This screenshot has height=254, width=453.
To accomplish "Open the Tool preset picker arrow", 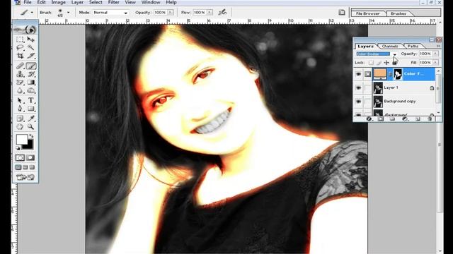I will tap(32, 13).
